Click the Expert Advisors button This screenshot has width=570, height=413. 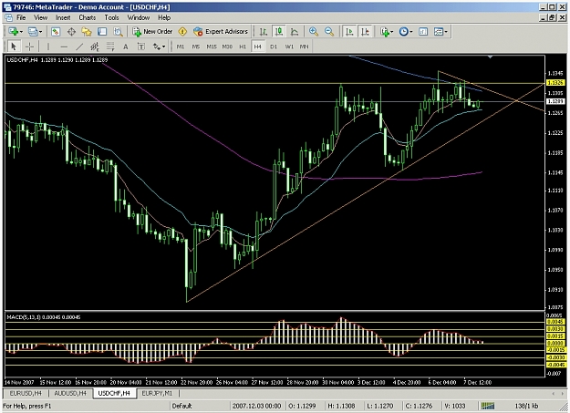[x=221, y=32]
